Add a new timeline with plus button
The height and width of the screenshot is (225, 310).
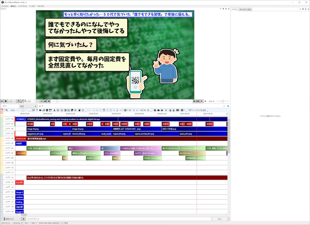(40, 106)
